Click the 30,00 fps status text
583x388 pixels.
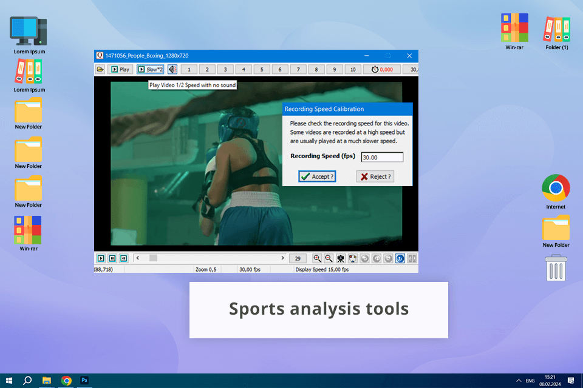coord(250,270)
